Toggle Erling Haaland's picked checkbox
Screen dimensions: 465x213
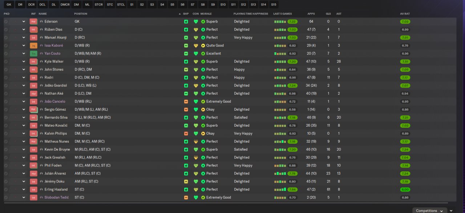pos(6,189)
